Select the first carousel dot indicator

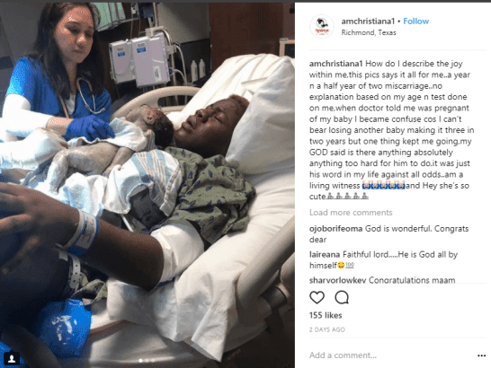140,361
